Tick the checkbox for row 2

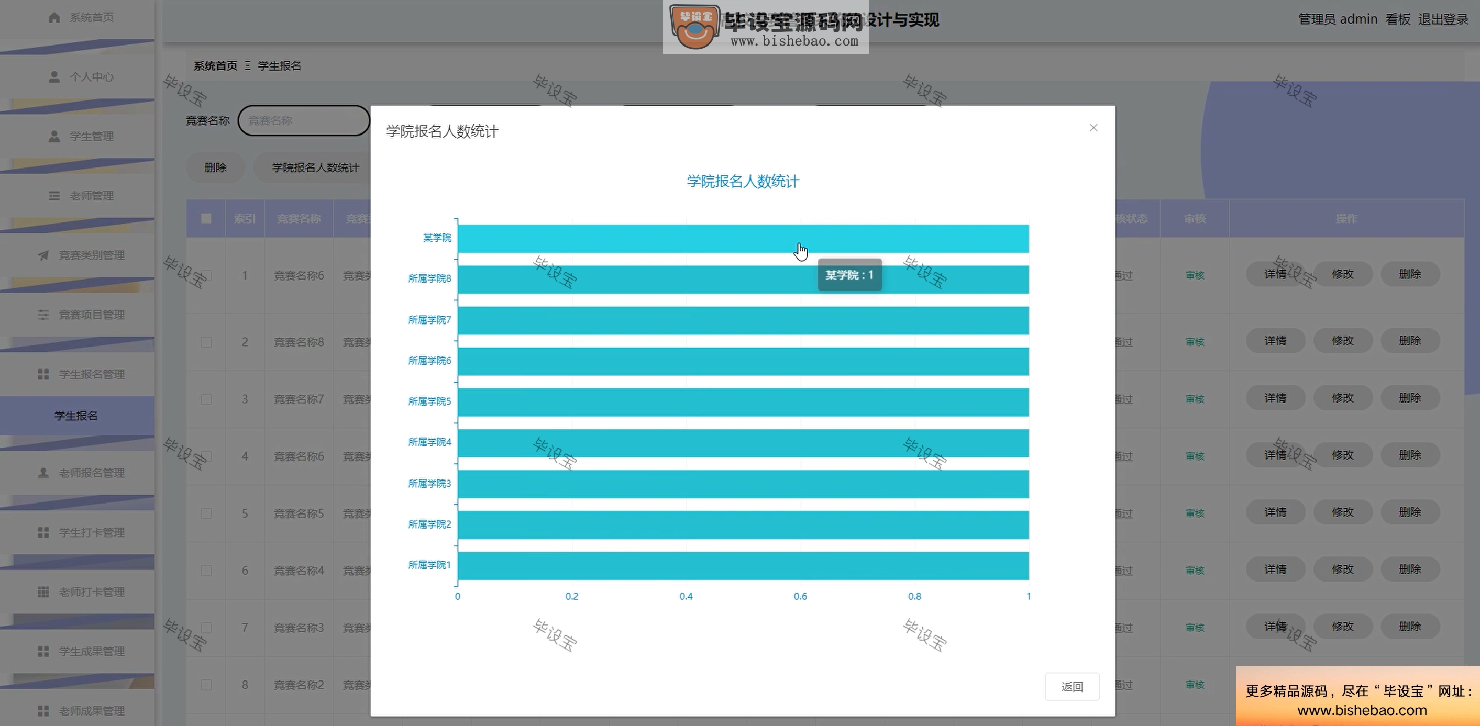click(x=206, y=342)
